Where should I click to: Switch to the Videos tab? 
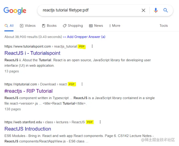pyautogui.click(x=28, y=26)
